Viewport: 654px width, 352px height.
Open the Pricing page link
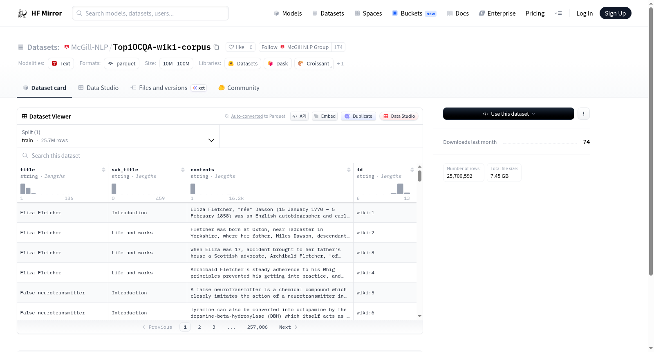coord(535,13)
